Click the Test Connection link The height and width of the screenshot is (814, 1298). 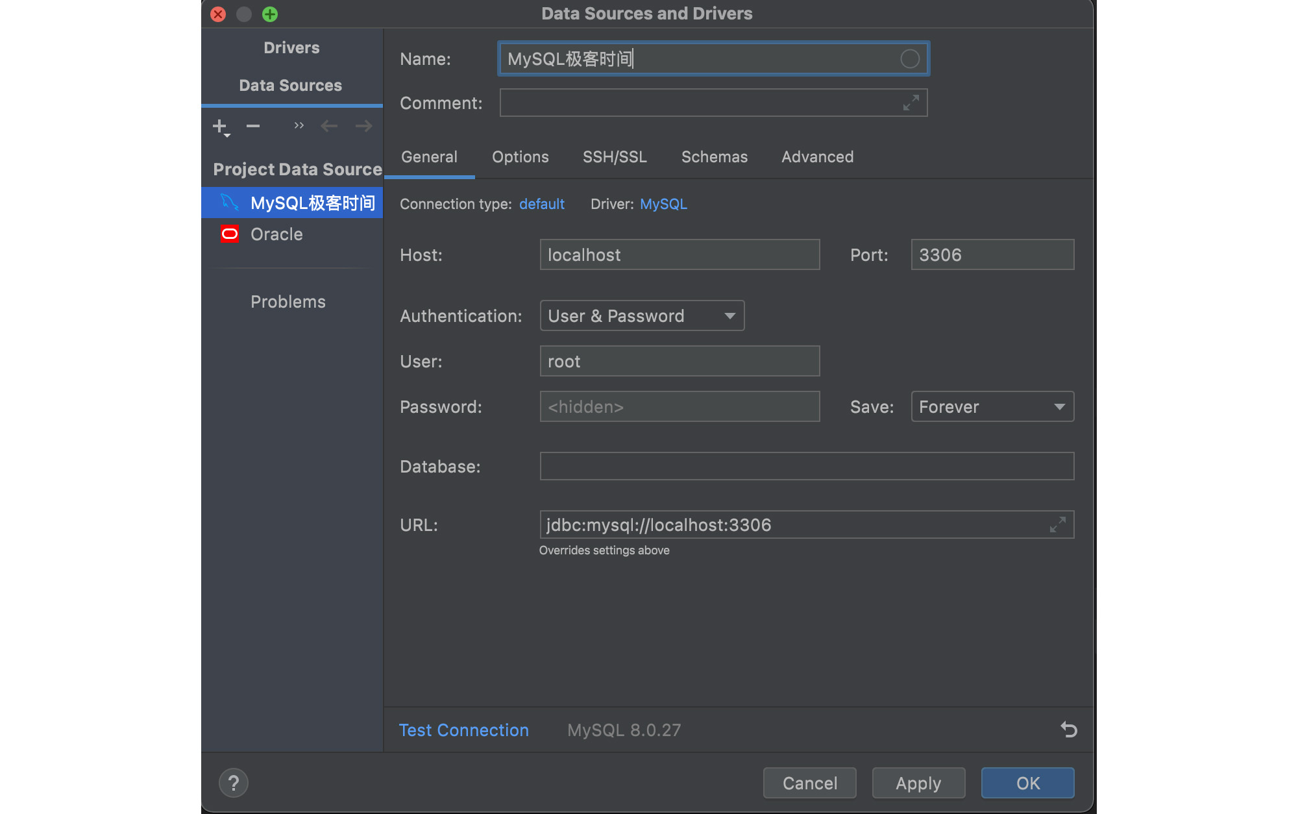pyautogui.click(x=463, y=730)
